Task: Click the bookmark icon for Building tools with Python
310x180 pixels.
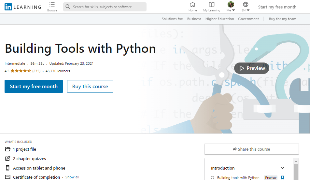Action: click(x=283, y=178)
